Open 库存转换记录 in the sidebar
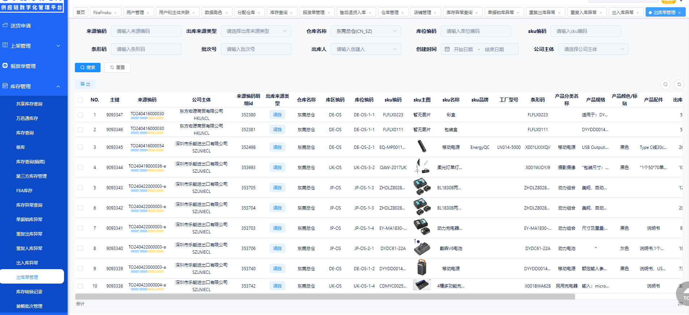The width and height of the screenshot is (689, 315). (x=29, y=292)
